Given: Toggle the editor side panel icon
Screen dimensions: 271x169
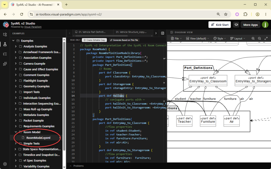Looking at the screenshot, I should [162, 33].
